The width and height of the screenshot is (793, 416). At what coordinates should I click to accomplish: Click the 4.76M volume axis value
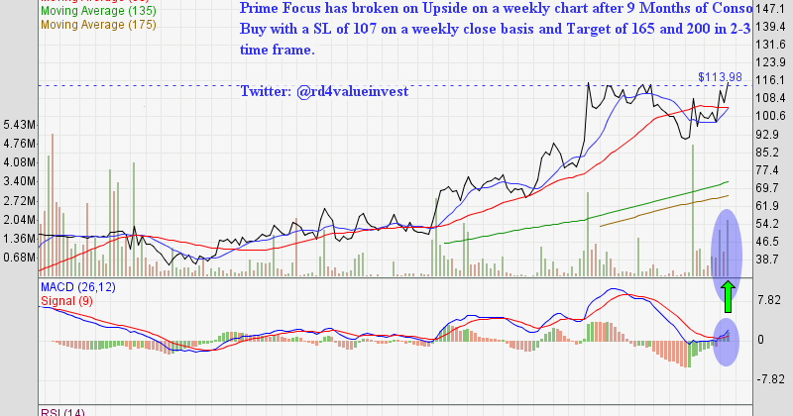coord(19,144)
